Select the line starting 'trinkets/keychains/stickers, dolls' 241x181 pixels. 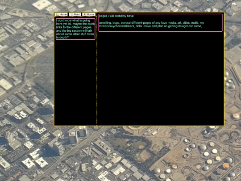click(x=150, y=26)
